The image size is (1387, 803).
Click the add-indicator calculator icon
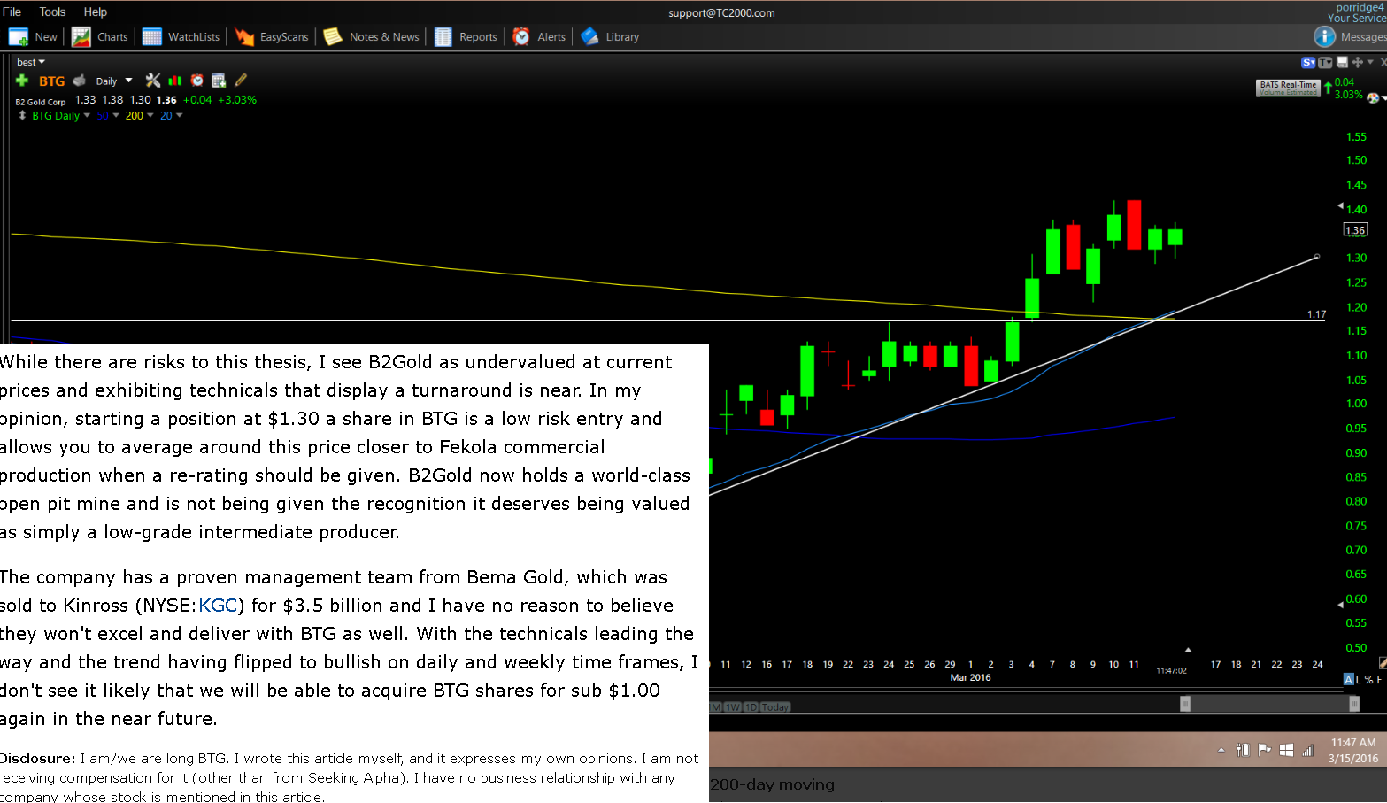(x=219, y=81)
